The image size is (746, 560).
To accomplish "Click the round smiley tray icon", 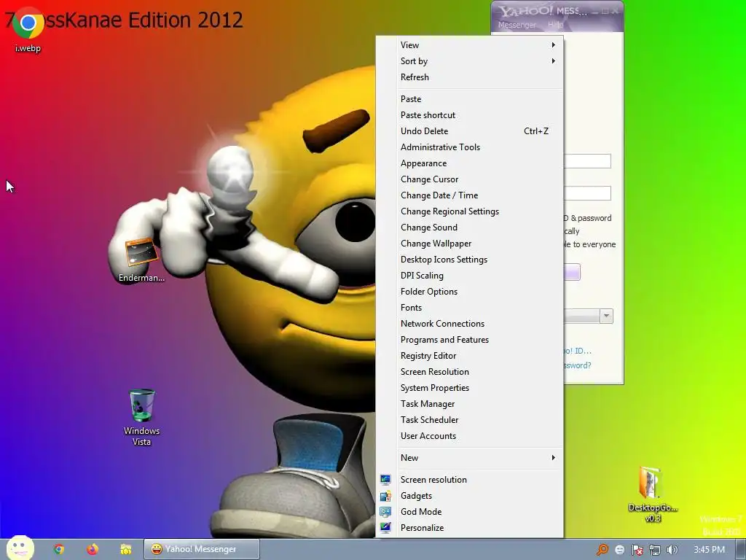I will (619, 550).
